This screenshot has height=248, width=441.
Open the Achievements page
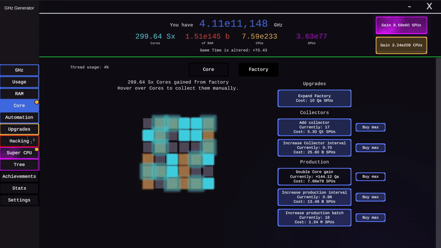[x=19, y=176]
